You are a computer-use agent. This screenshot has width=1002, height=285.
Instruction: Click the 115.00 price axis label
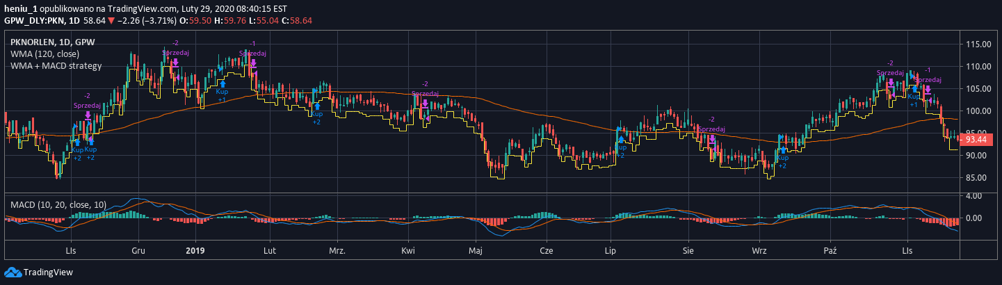click(x=978, y=44)
